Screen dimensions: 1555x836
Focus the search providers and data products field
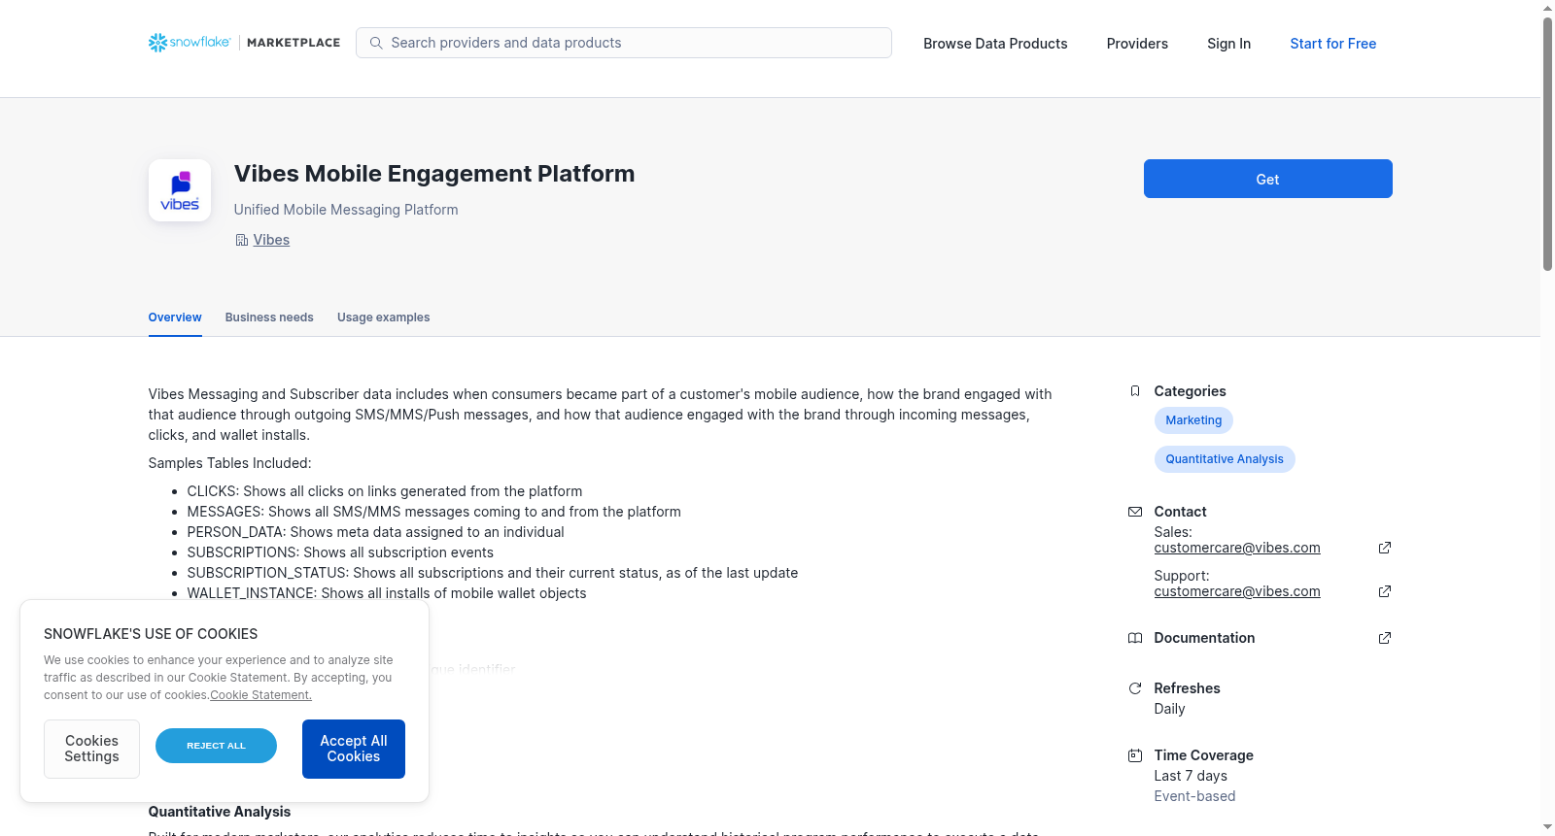tap(624, 43)
